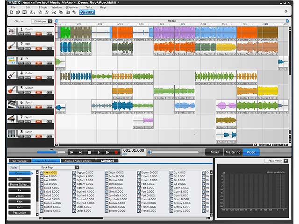Open the FX dropdown on Synth track 8
This screenshot has height=224, width=299.
[50, 136]
